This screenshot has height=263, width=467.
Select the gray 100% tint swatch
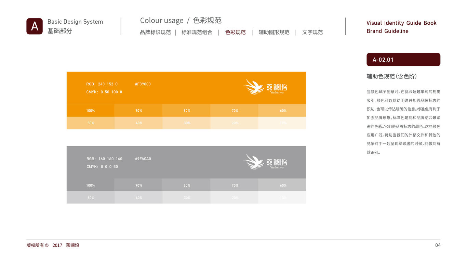tap(91, 185)
